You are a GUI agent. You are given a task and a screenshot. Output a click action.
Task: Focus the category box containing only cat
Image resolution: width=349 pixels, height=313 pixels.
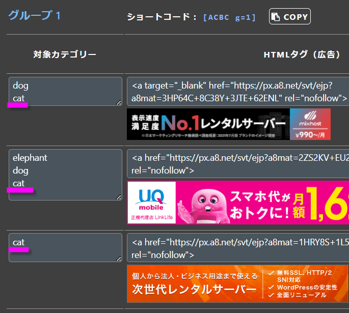coord(65,247)
